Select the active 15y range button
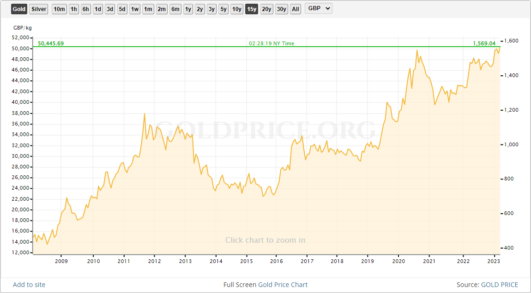The image size is (531, 293). (x=252, y=9)
